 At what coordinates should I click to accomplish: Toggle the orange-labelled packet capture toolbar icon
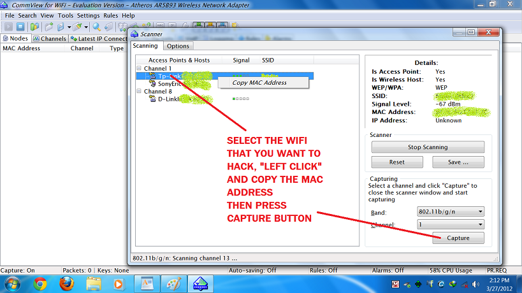(210, 25)
